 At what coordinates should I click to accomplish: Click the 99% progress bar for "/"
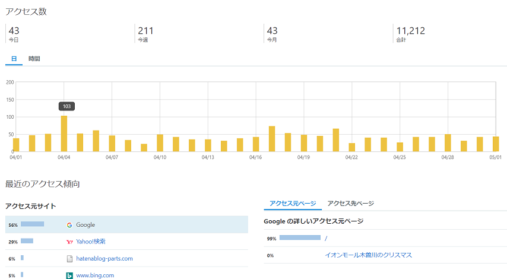click(x=300, y=237)
